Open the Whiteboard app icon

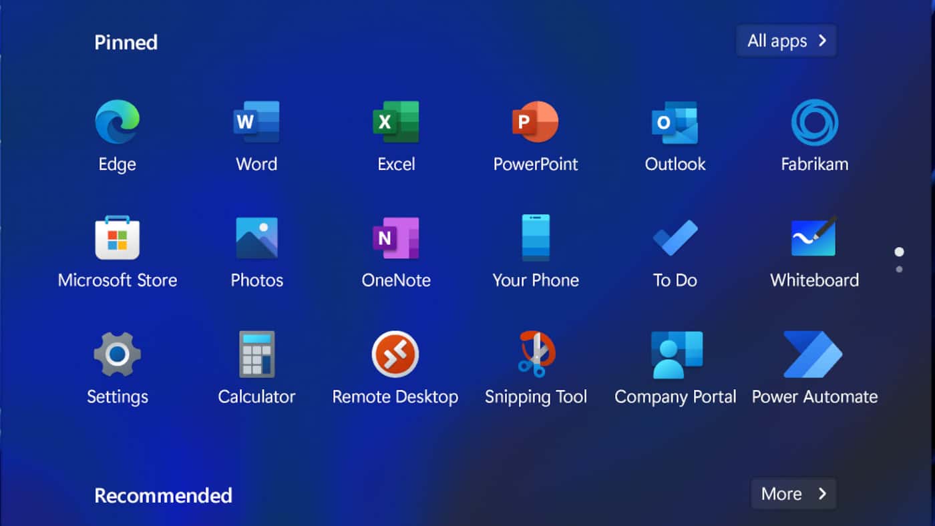point(814,236)
